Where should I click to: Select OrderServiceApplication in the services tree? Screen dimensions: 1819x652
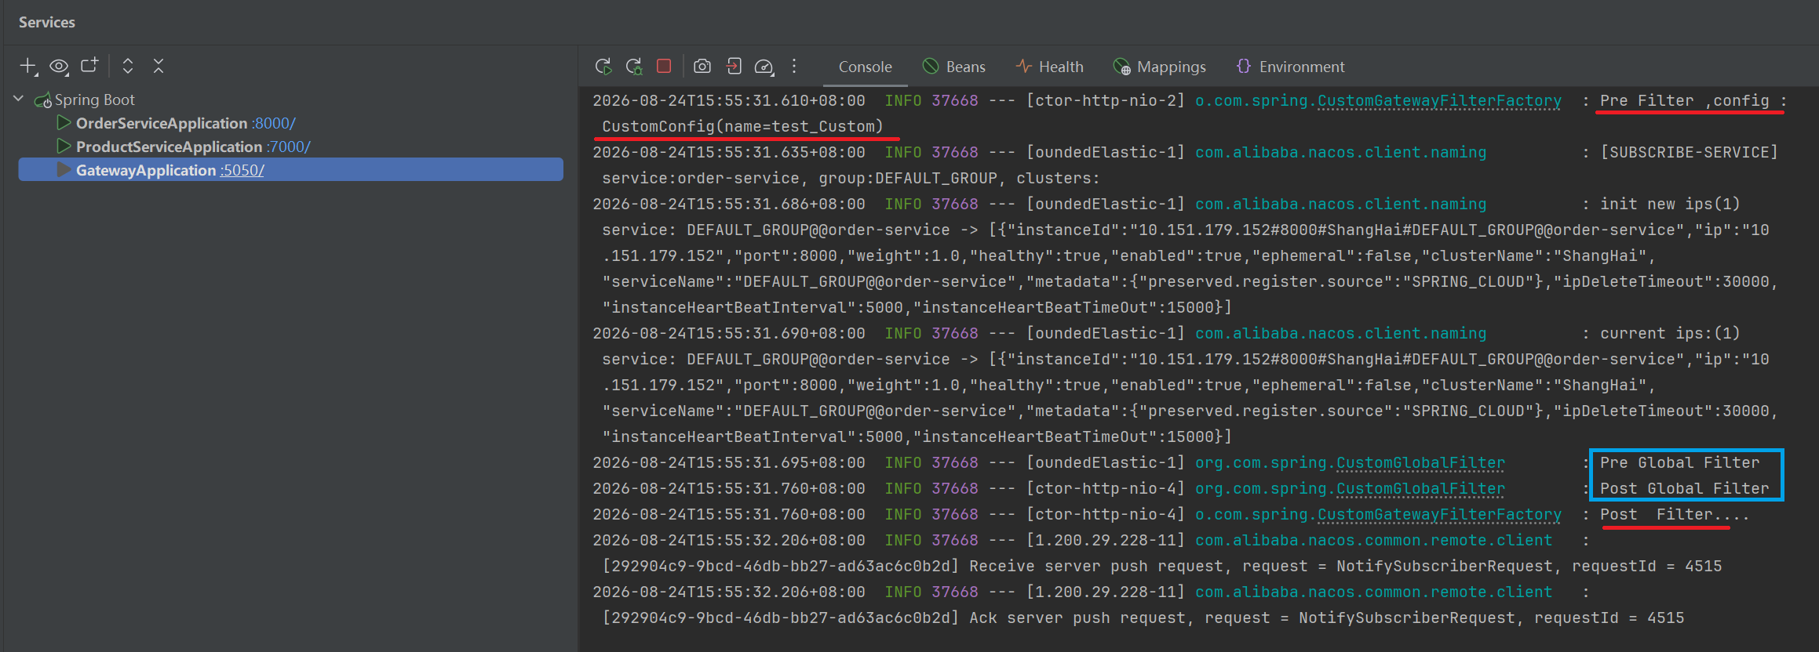tap(162, 123)
